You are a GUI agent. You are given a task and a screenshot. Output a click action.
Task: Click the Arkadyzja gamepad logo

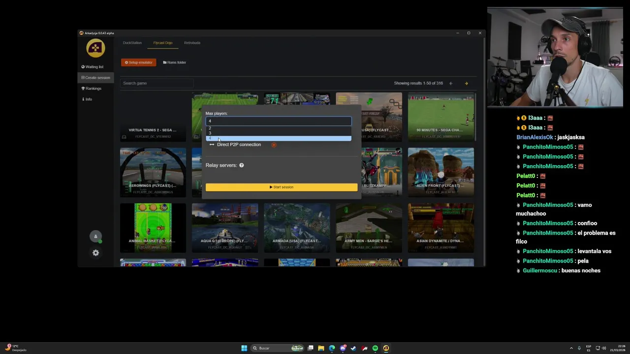click(95, 48)
